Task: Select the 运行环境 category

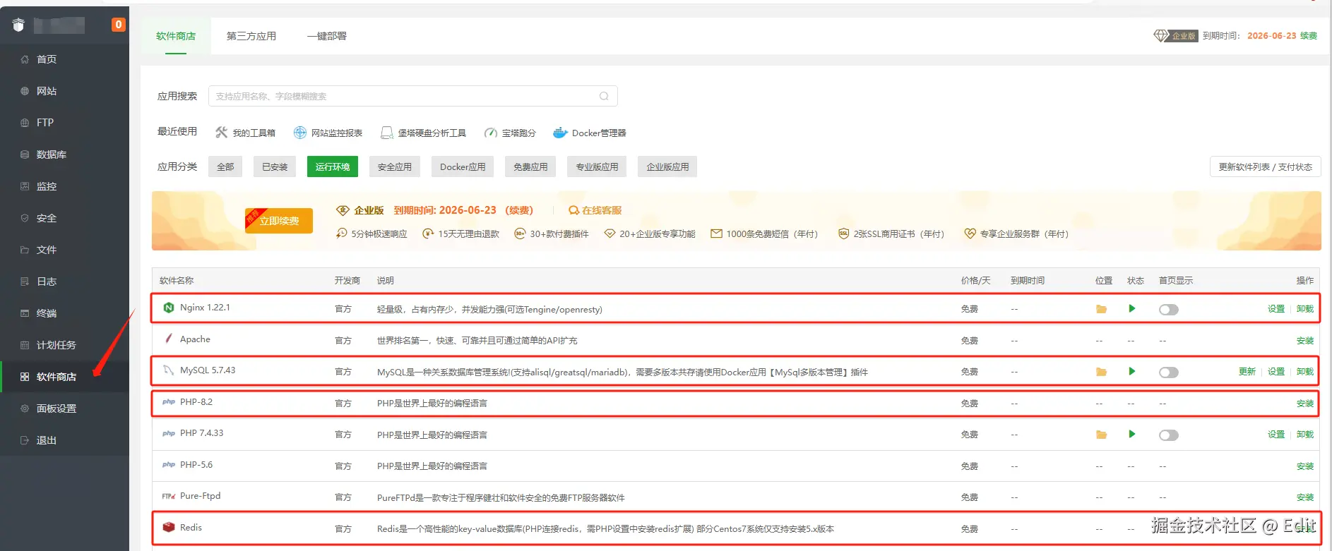Action: [x=333, y=166]
